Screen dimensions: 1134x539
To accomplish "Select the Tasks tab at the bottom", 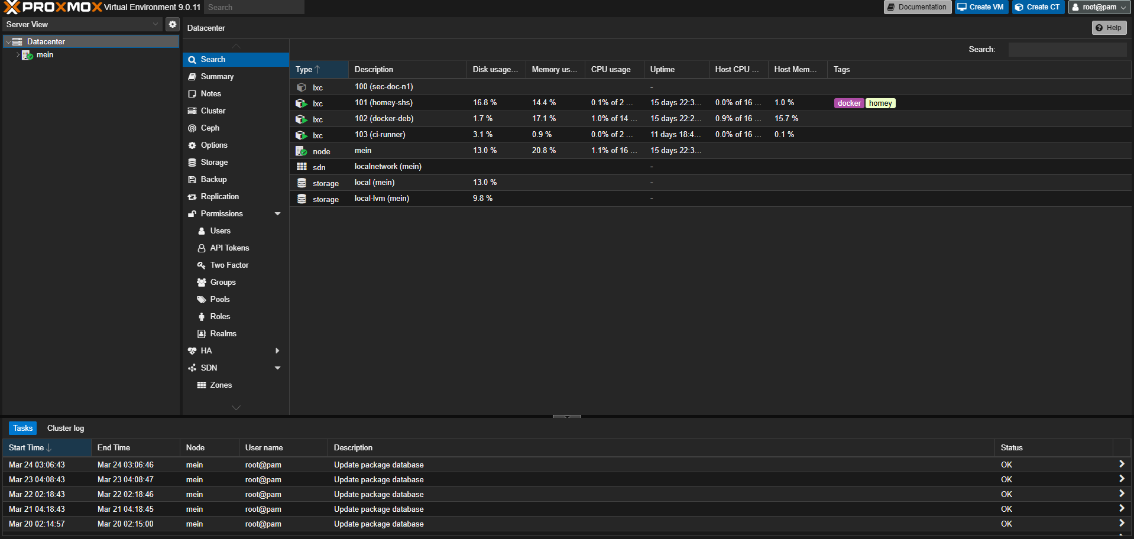I will [22, 428].
